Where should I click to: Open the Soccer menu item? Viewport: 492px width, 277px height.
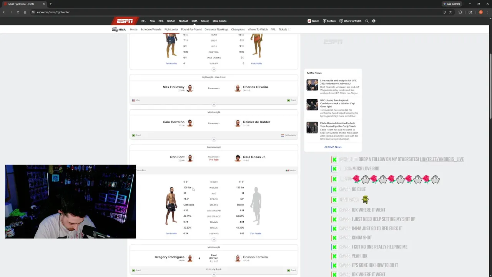tap(205, 21)
